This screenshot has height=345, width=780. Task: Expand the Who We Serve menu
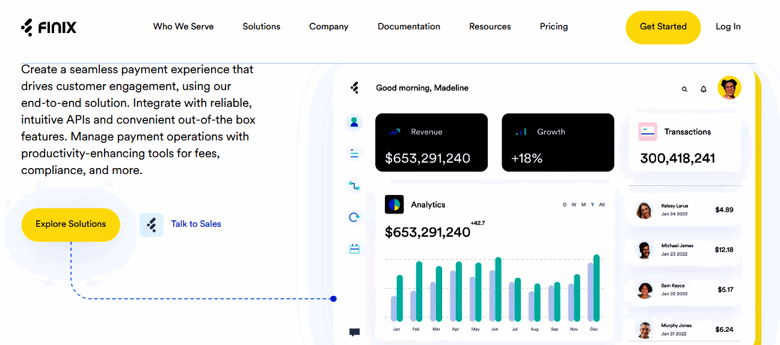pyautogui.click(x=183, y=26)
